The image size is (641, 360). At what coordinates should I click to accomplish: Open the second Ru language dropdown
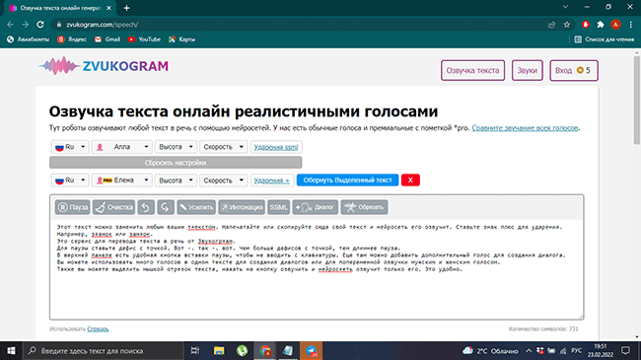coord(69,180)
